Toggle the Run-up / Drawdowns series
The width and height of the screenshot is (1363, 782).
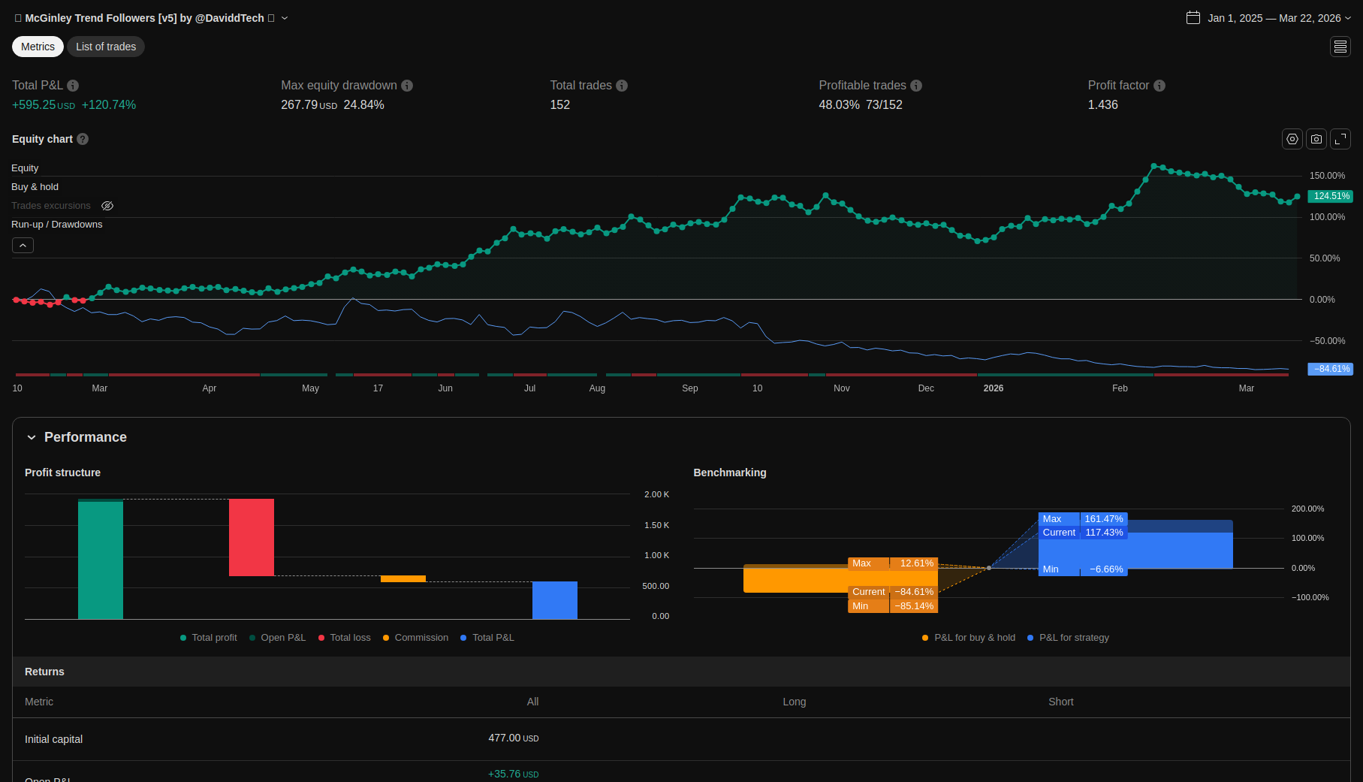[56, 225]
